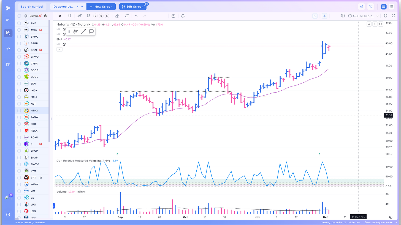
Task: Click the help question mark icon
Action: coord(8,215)
